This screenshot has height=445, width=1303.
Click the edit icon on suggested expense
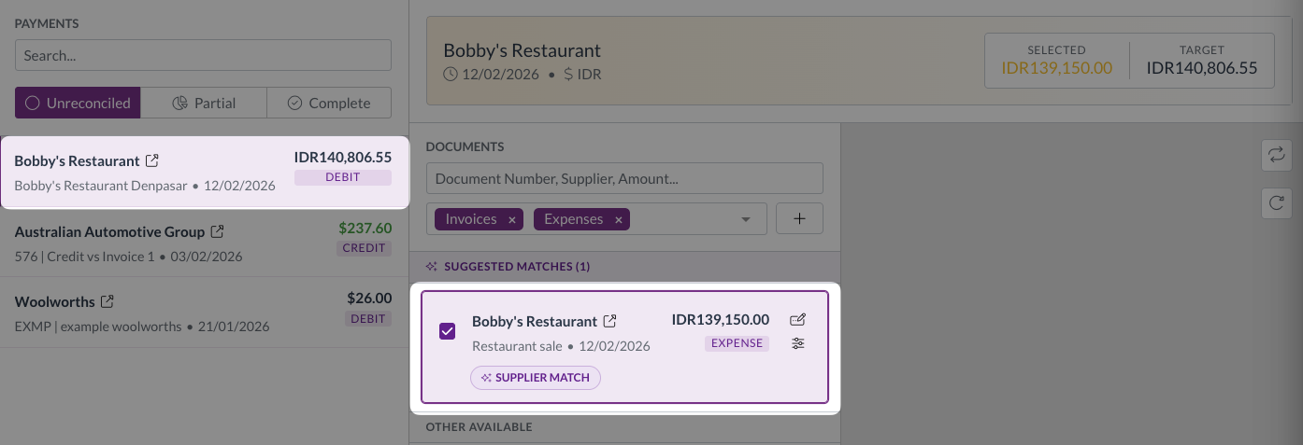[x=797, y=320]
